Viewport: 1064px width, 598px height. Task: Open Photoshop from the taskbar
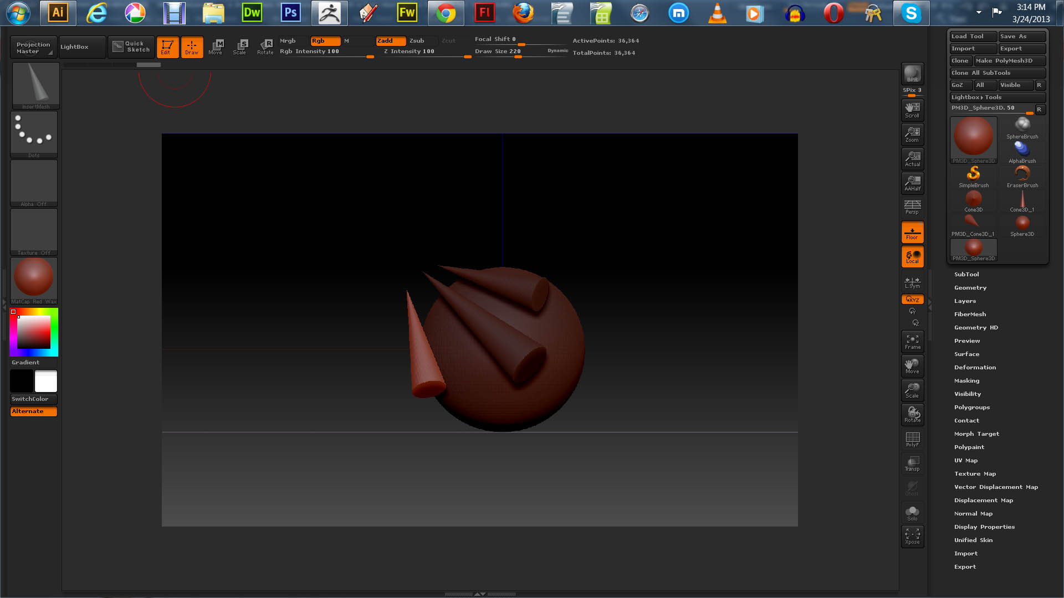[290, 12]
